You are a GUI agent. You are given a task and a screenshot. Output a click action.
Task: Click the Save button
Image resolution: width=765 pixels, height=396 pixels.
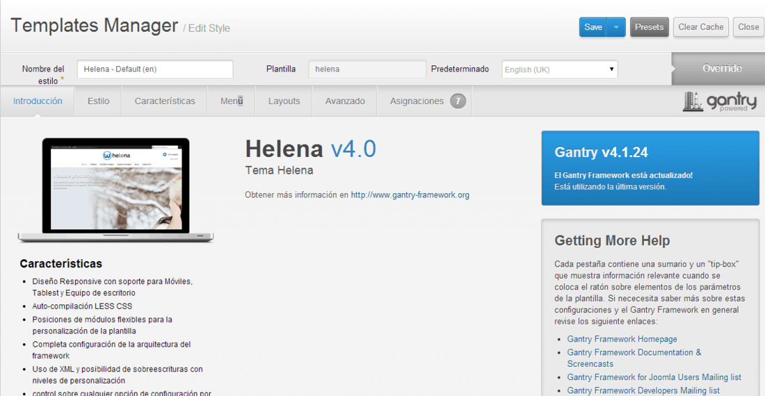point(593,27)
